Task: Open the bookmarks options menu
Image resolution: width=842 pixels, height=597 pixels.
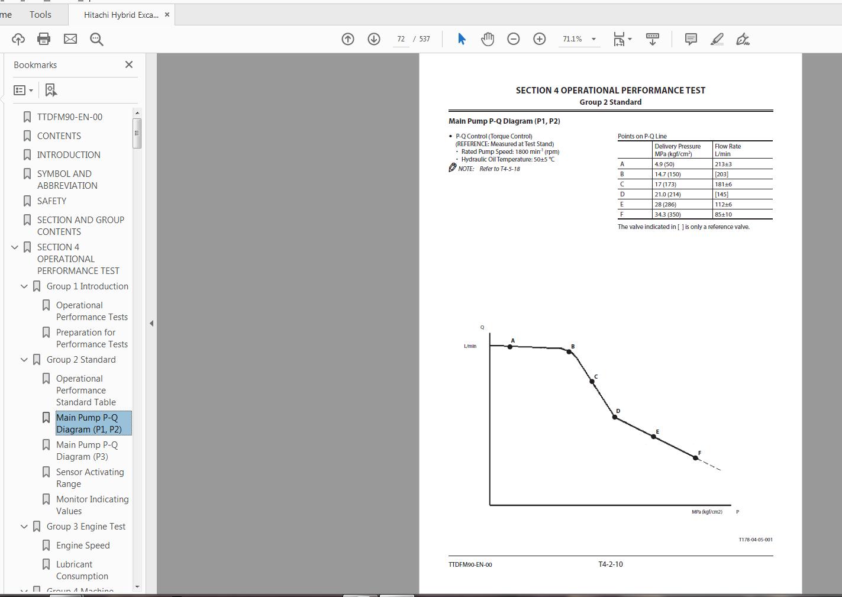Action: point(23,90)
